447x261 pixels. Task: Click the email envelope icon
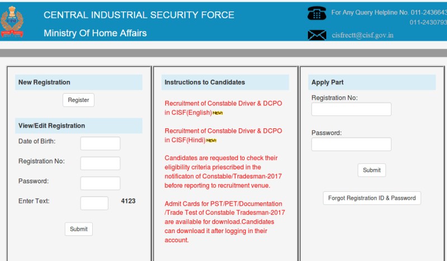(x=317, y=35)
